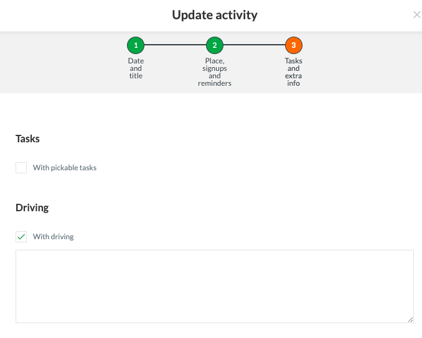
Task: Uncheck the With driving checkbox
Action: 21,237
